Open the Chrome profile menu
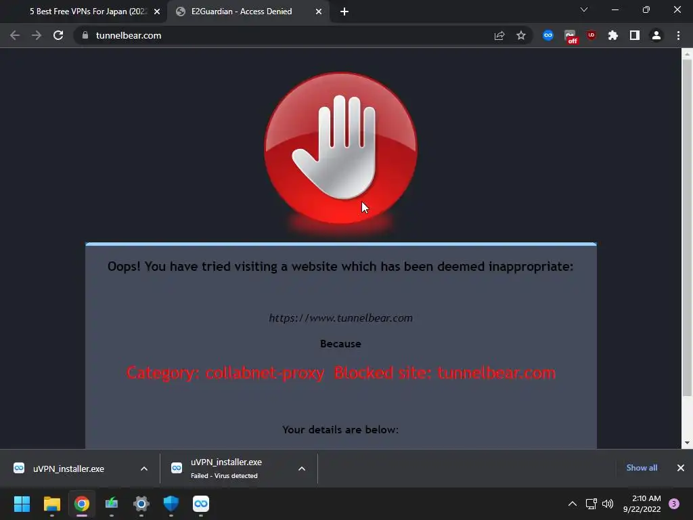Viewport: 693px width, 520px height. pos(656,35)
